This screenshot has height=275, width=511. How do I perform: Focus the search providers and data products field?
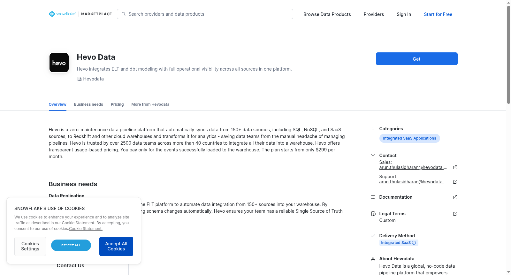click(x=205, y=14)
